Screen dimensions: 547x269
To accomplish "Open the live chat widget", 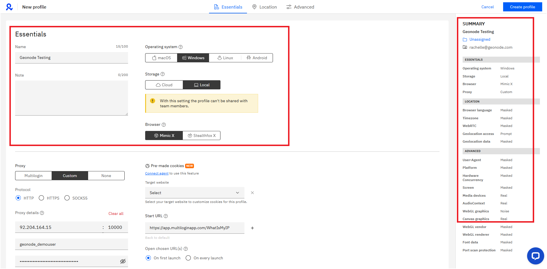I will click(535, 256).
